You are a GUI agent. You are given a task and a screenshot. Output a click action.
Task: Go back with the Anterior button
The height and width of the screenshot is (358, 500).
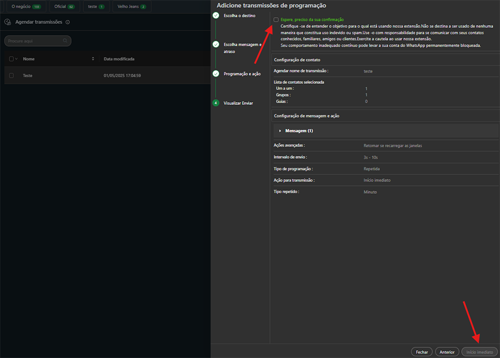447,352
